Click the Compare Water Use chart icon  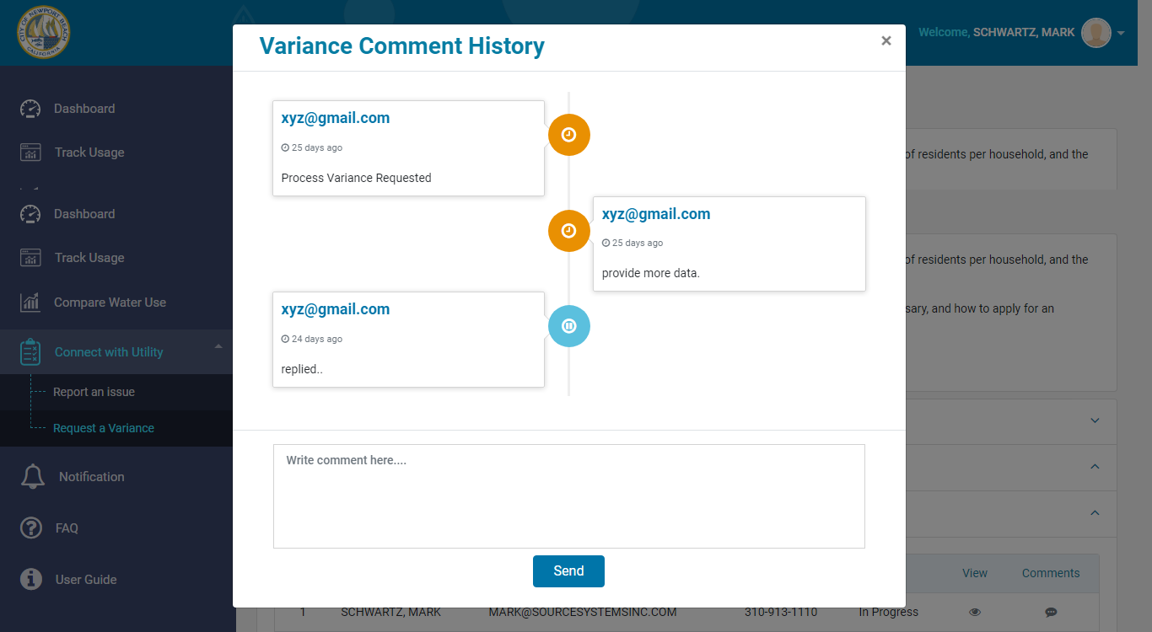tap(30, 303)
